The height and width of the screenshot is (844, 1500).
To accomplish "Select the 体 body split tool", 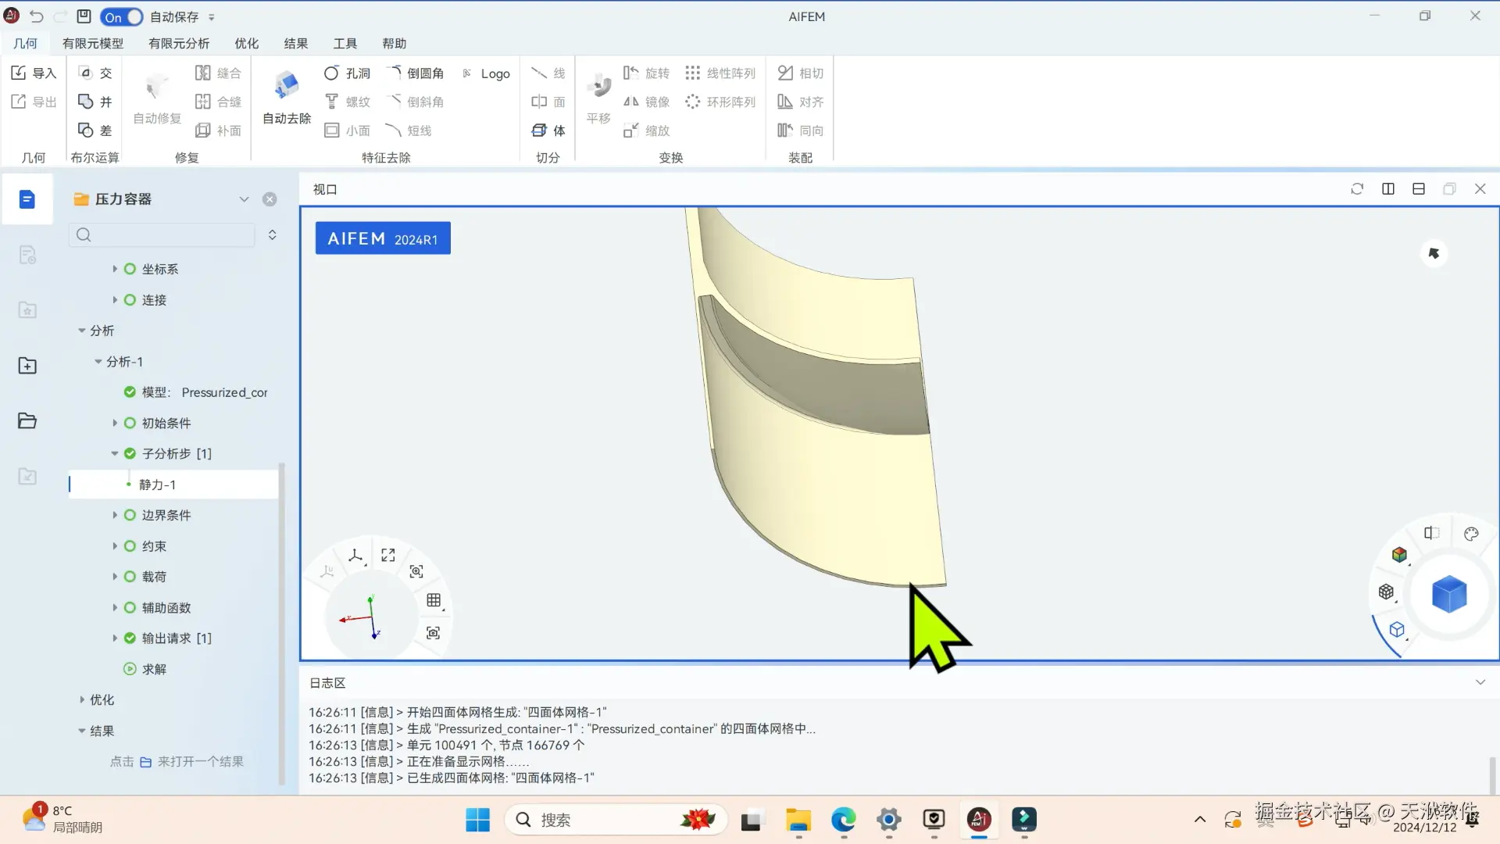I will pos(548,130).
